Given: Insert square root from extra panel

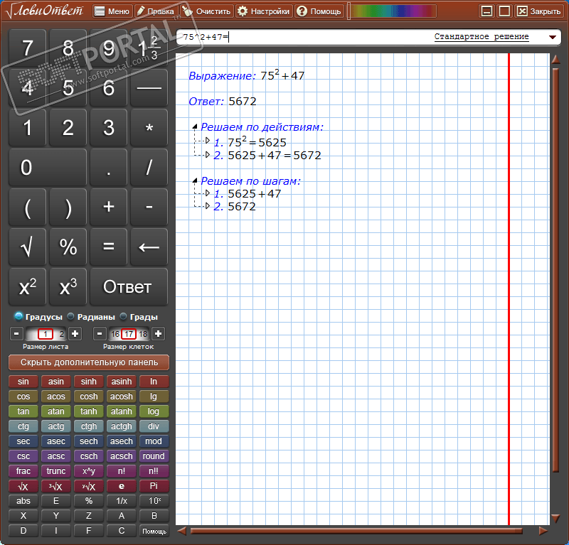Looking at the screenshot, I should [x=23, y=486].
